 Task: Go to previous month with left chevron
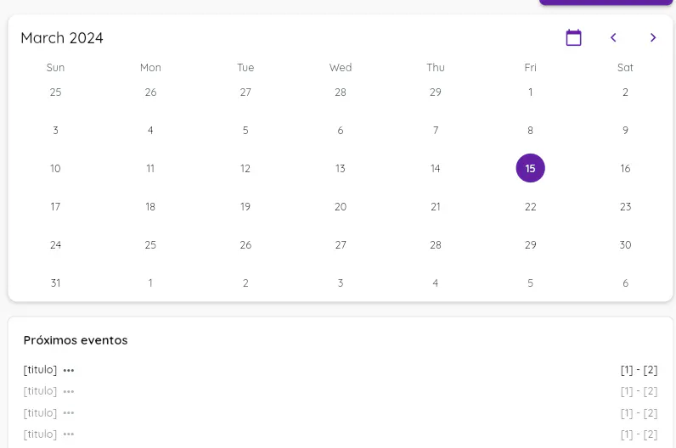613,37
